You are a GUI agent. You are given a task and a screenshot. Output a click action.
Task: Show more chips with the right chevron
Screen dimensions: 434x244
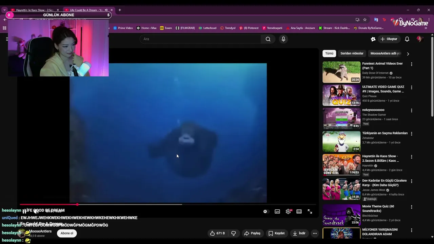click(408, 54)
